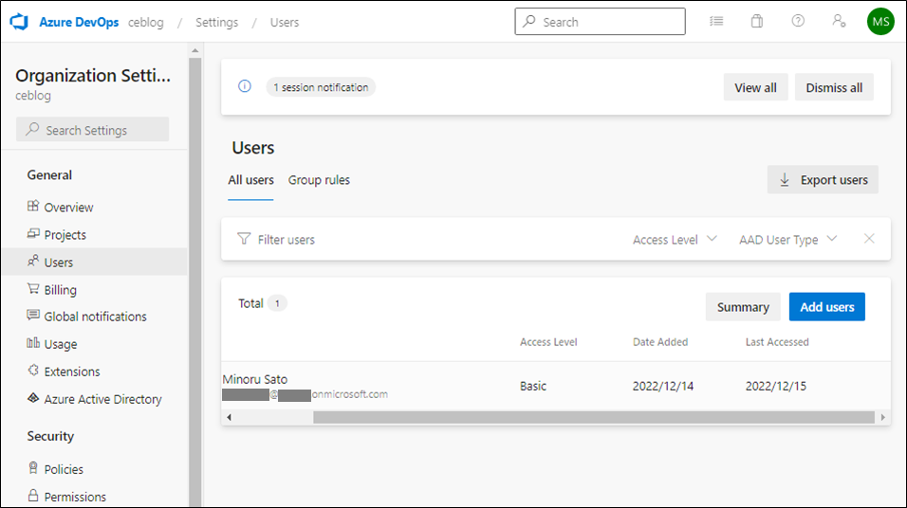The height and width of the screenshot is (508, 907).
Task: Switch to the All users tab
Action: click(x=250, y=180)
